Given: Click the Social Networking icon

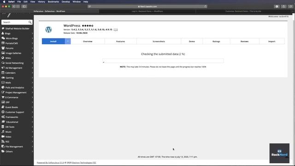Looking at the screenshot, I should coord(3,63).
